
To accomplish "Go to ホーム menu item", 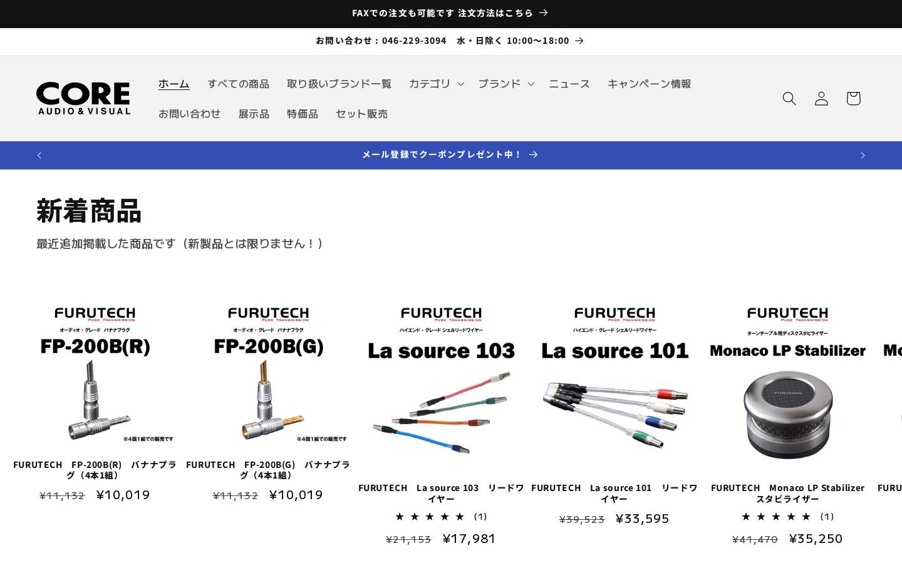I will pyautogui.click(x=174, y=83).
